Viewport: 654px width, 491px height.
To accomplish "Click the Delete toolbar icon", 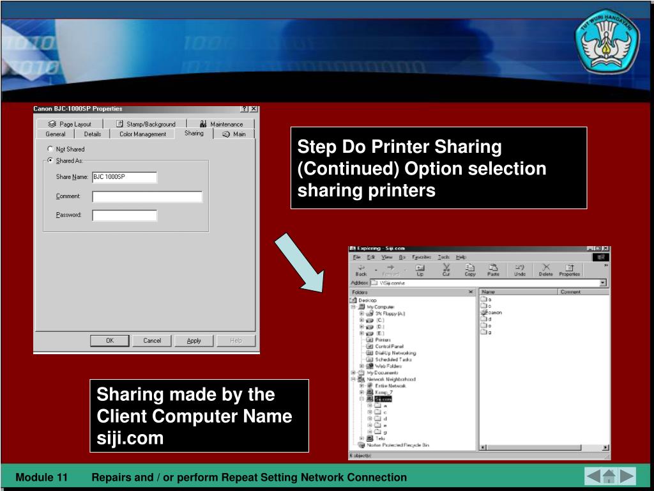I will (545, 270).
